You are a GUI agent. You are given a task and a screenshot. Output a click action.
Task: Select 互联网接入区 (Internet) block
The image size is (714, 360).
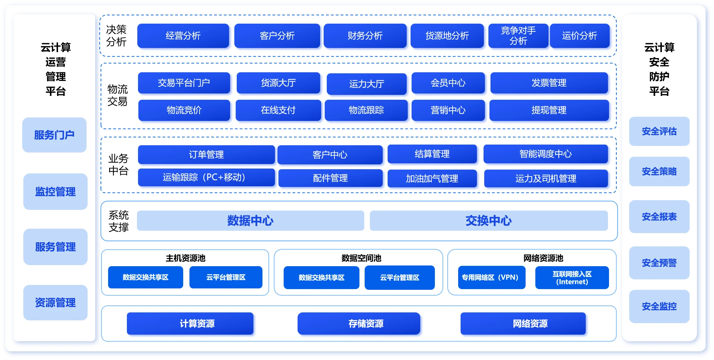[x=572, y=278]
